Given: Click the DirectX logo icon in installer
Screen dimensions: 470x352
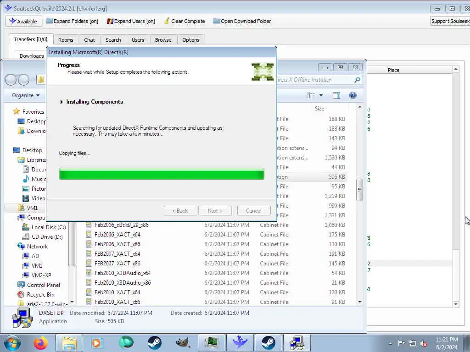Looking at the screenshot, I should [x=262, y=72].
